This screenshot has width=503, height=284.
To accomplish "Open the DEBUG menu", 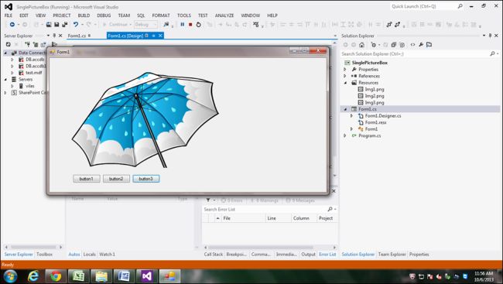I will 104,15.
